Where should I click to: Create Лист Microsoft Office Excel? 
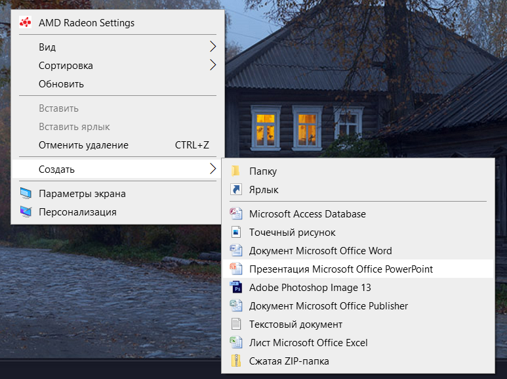[358, 342]
